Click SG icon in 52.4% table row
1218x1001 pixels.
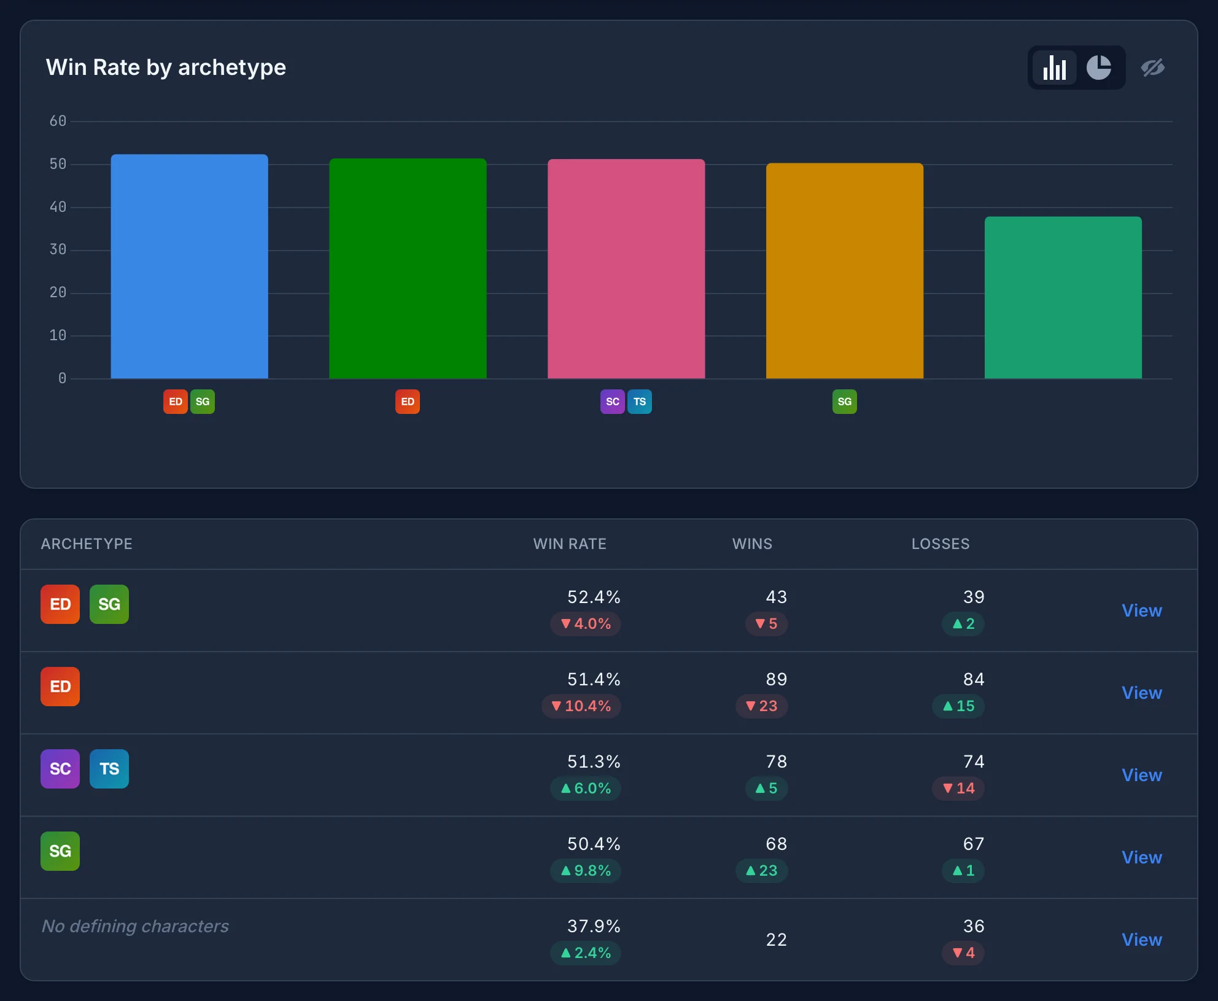109,604
